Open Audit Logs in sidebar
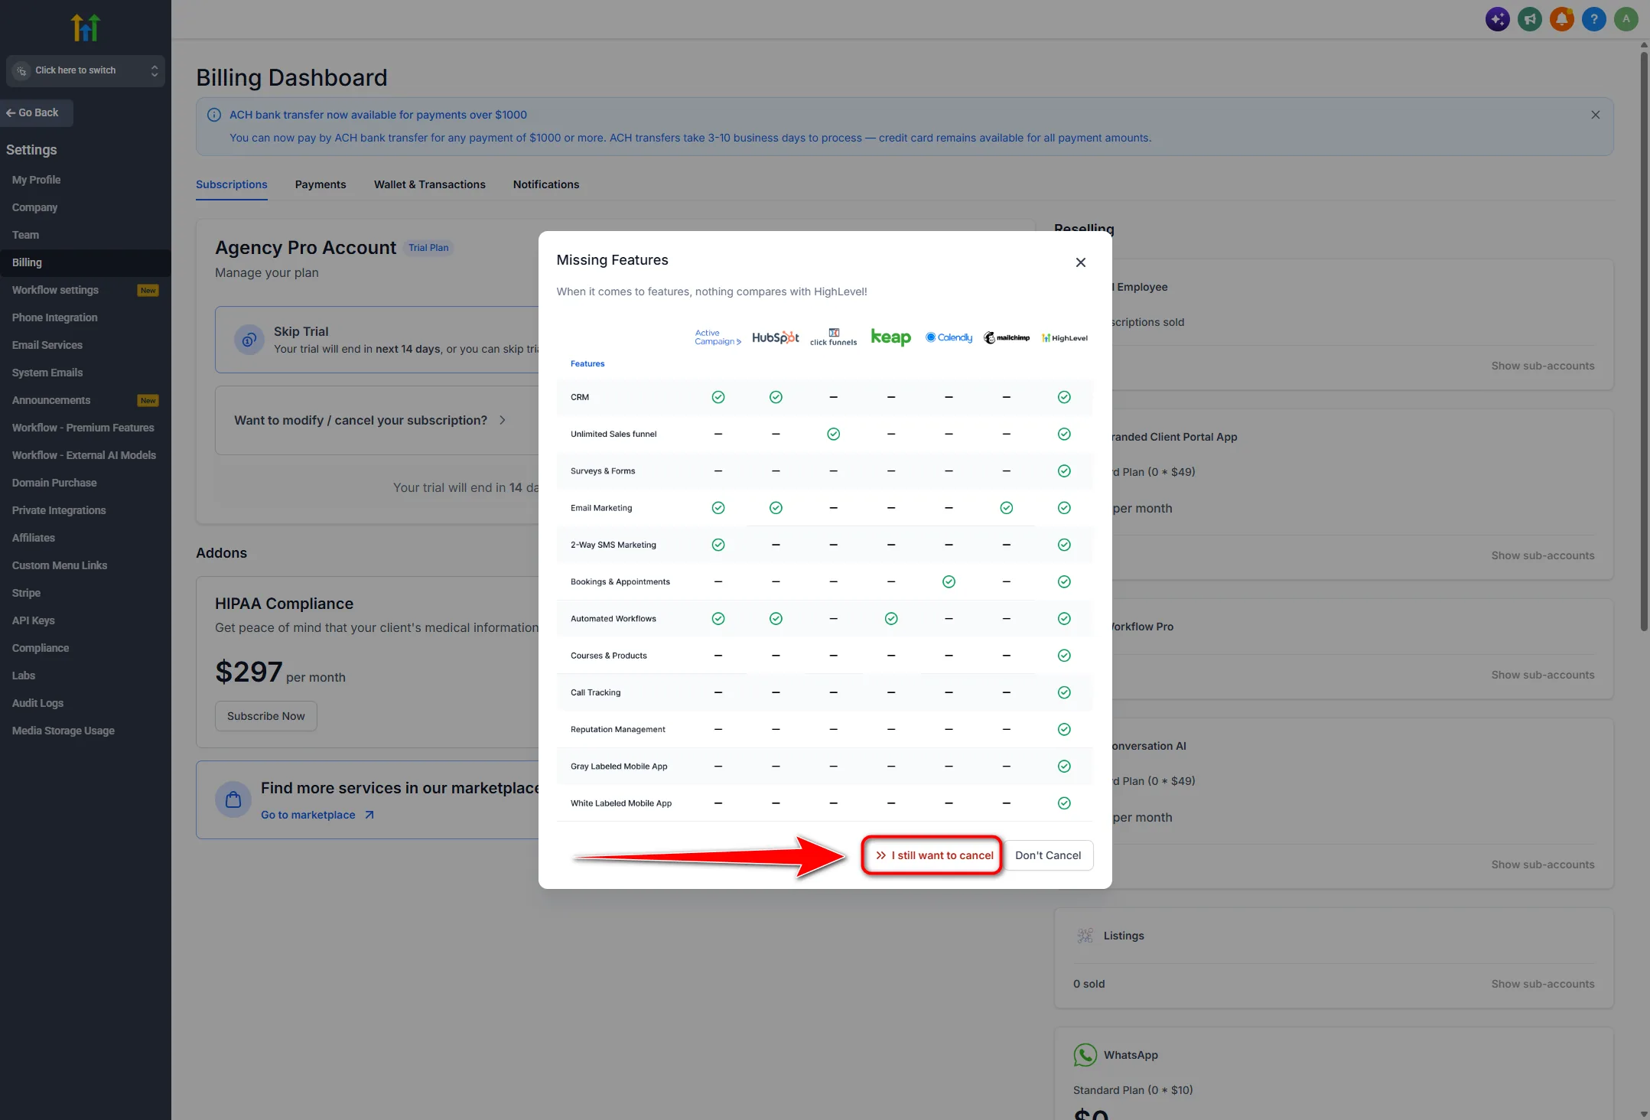 coord(37,703)
